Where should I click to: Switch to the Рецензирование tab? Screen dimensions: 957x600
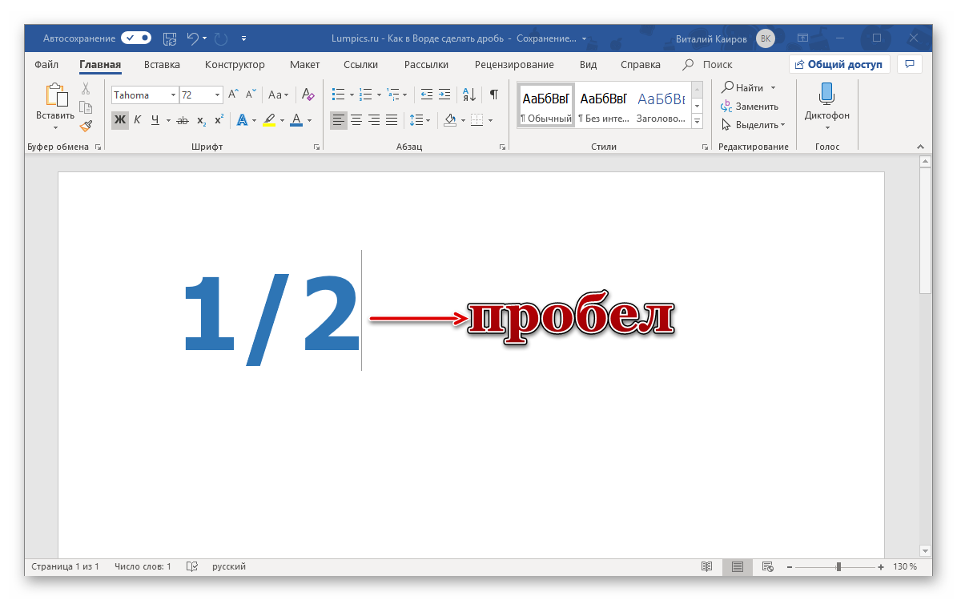[514, 65]
